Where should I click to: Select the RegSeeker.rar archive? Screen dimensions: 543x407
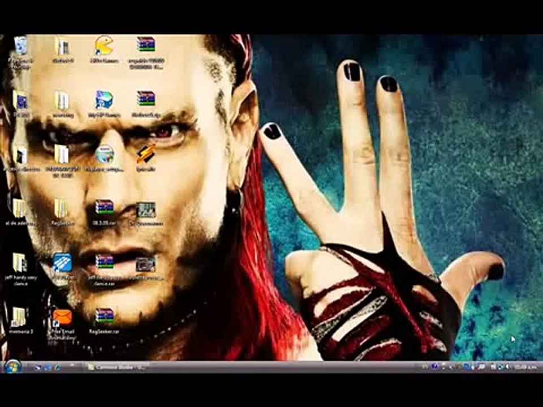pos(104,317)
